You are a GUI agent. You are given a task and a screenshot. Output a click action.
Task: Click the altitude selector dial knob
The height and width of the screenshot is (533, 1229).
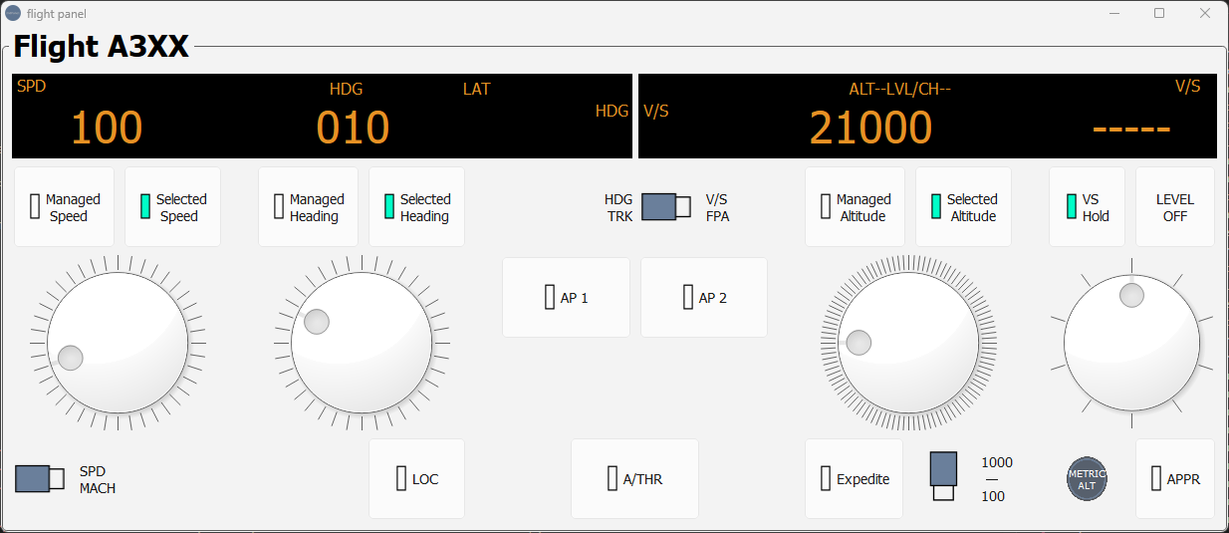(907, 342)
